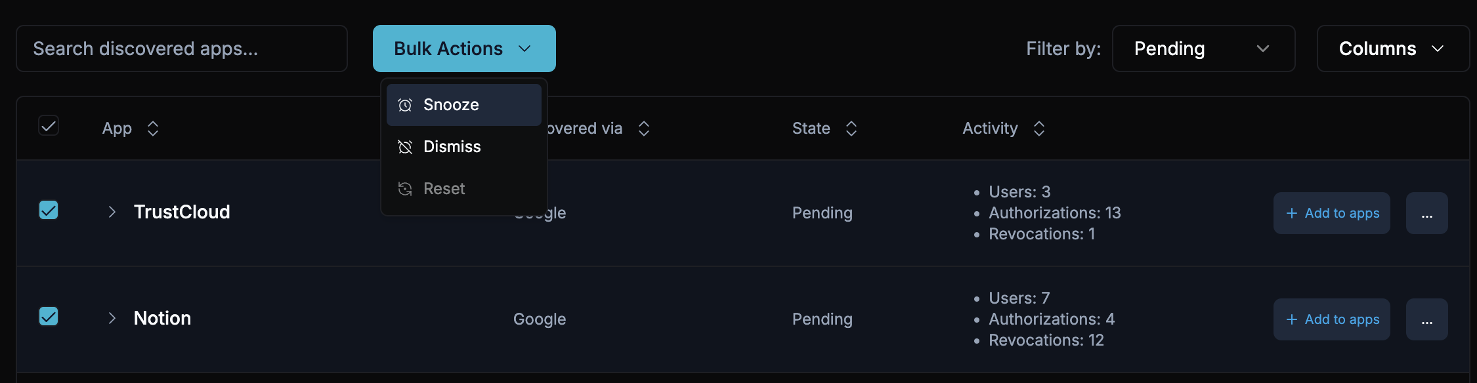Toggle the select-all checkbox in the table header

coord(49,125)
